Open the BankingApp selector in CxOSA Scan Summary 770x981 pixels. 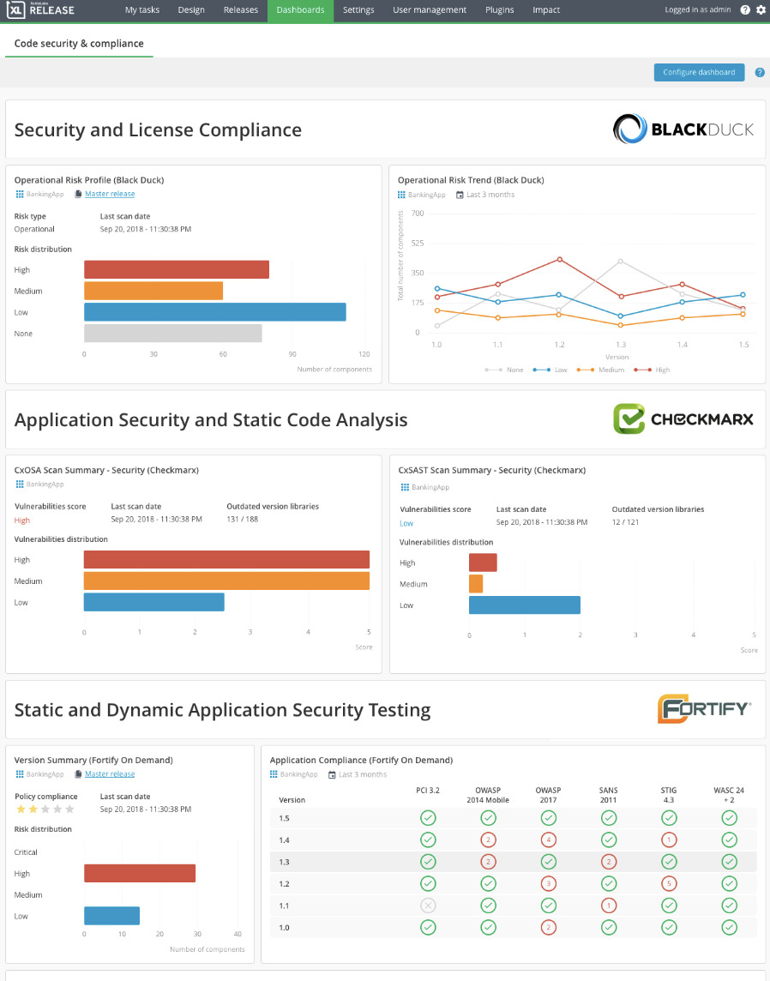tap(44, 484)
